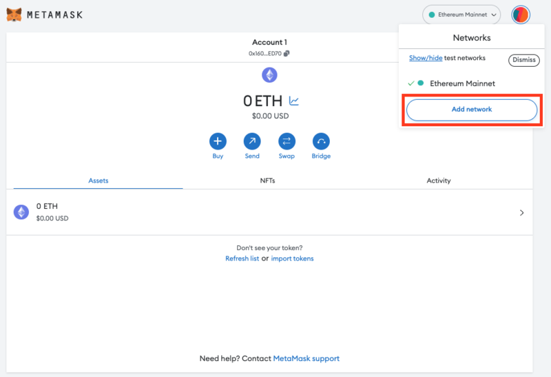Viewport: 551px width, 377px height.
Task: Switch to the NFTs tab
Action: coord(267,181)
